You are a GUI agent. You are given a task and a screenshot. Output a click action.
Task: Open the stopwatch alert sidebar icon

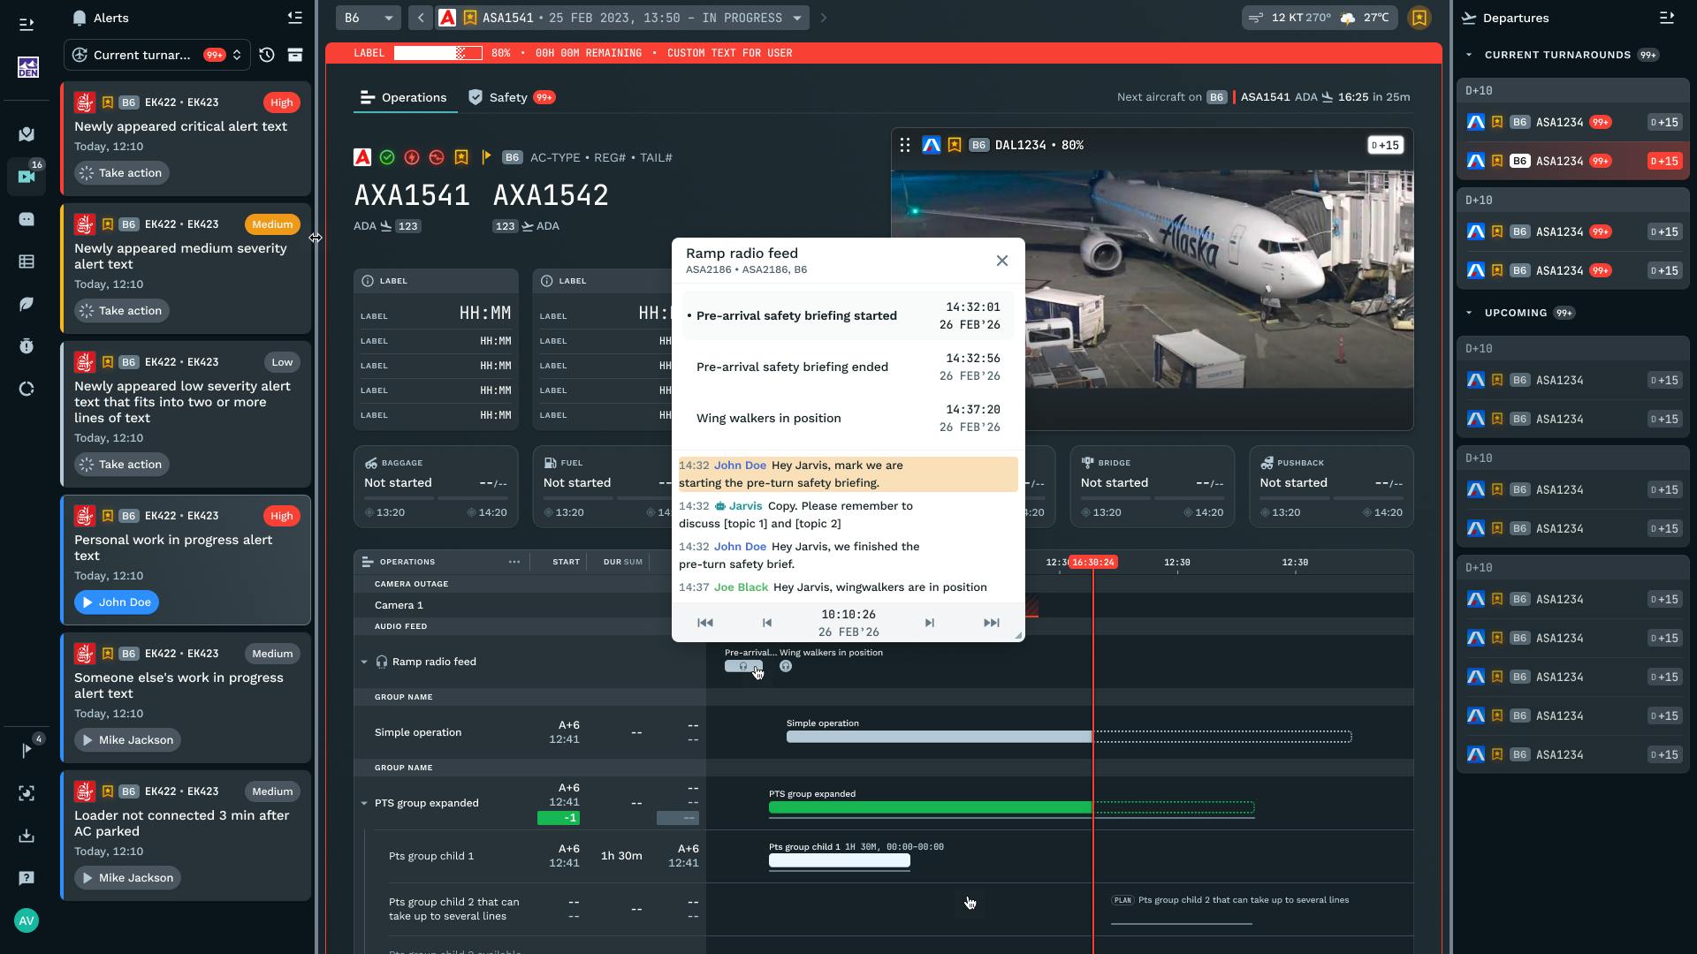tap(27, 346)
